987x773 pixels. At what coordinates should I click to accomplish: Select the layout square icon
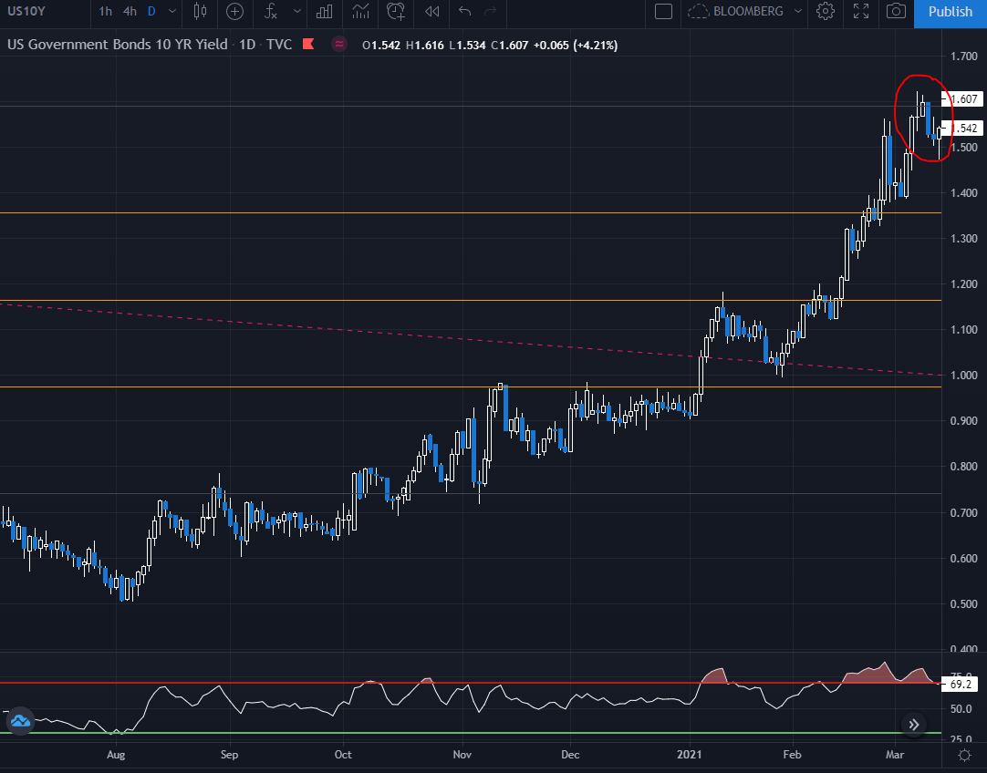pos(663,11)
